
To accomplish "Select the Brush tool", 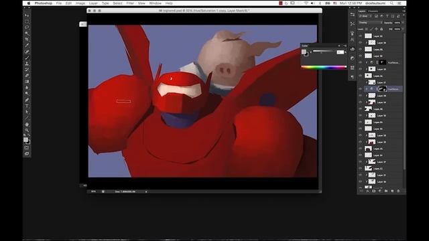I will (27, 58).
